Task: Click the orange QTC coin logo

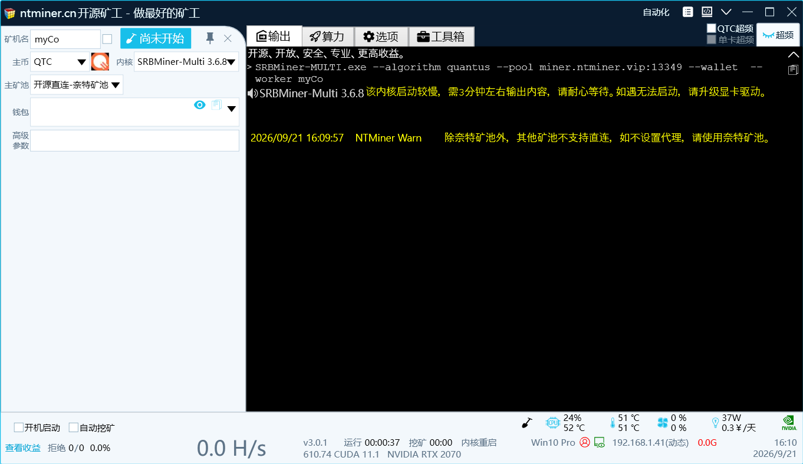Action: click(x=100, y=61)
